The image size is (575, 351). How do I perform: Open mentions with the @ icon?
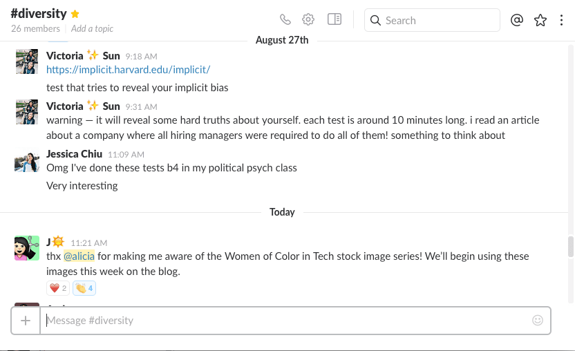coord(517,20)
